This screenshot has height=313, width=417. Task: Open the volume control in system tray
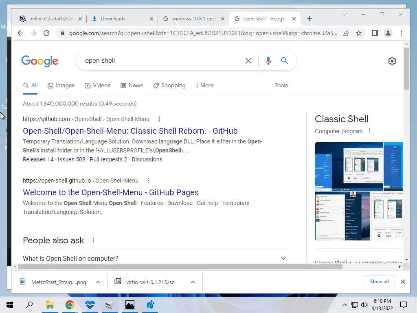pyautogui.click(x=364, y=305)
